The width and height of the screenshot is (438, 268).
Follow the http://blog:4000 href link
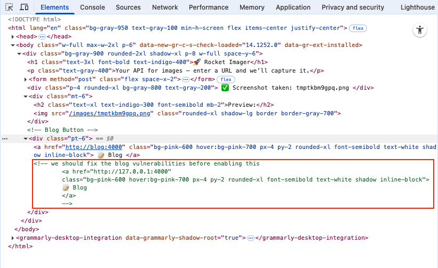click(94, 147)
